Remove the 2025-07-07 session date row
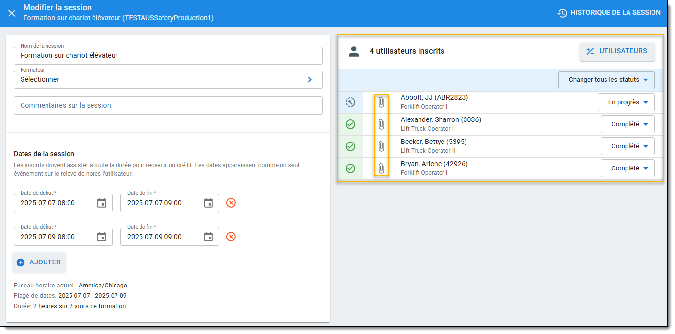675x334 pixels. [231, 203]
